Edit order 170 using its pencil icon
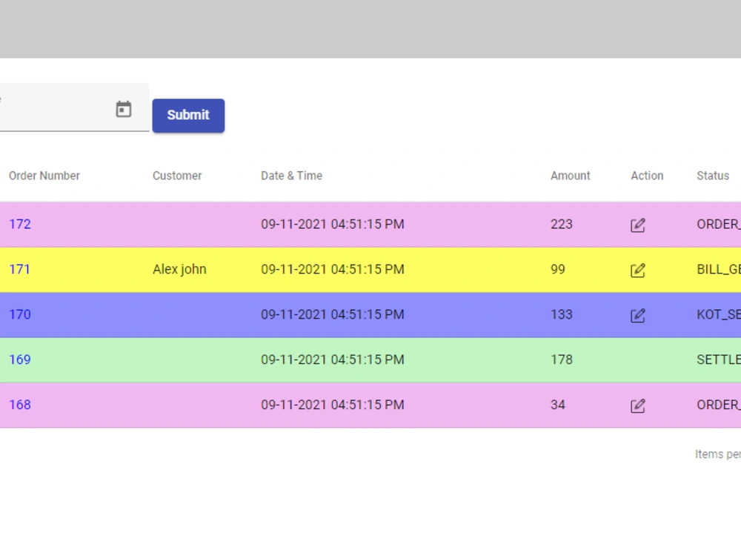741x556 pixels. [x=637, y=315]
